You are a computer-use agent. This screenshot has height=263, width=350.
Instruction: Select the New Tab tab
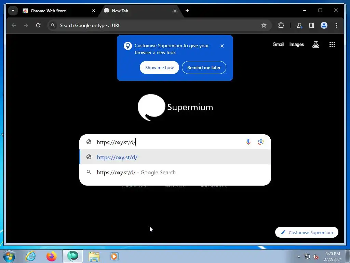[140, 11]
